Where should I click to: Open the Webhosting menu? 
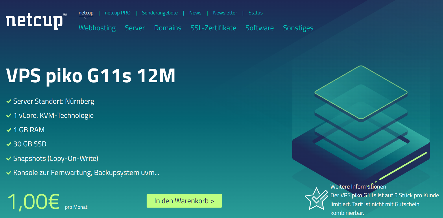click(x=97, y=28)
